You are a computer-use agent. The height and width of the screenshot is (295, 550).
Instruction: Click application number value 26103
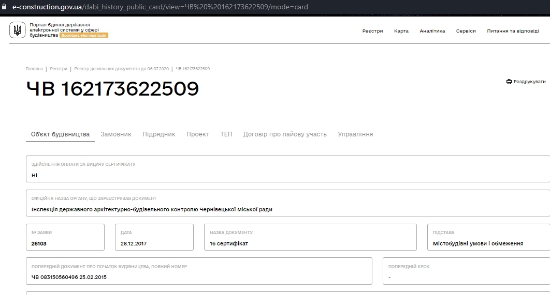tap(39, 243)
